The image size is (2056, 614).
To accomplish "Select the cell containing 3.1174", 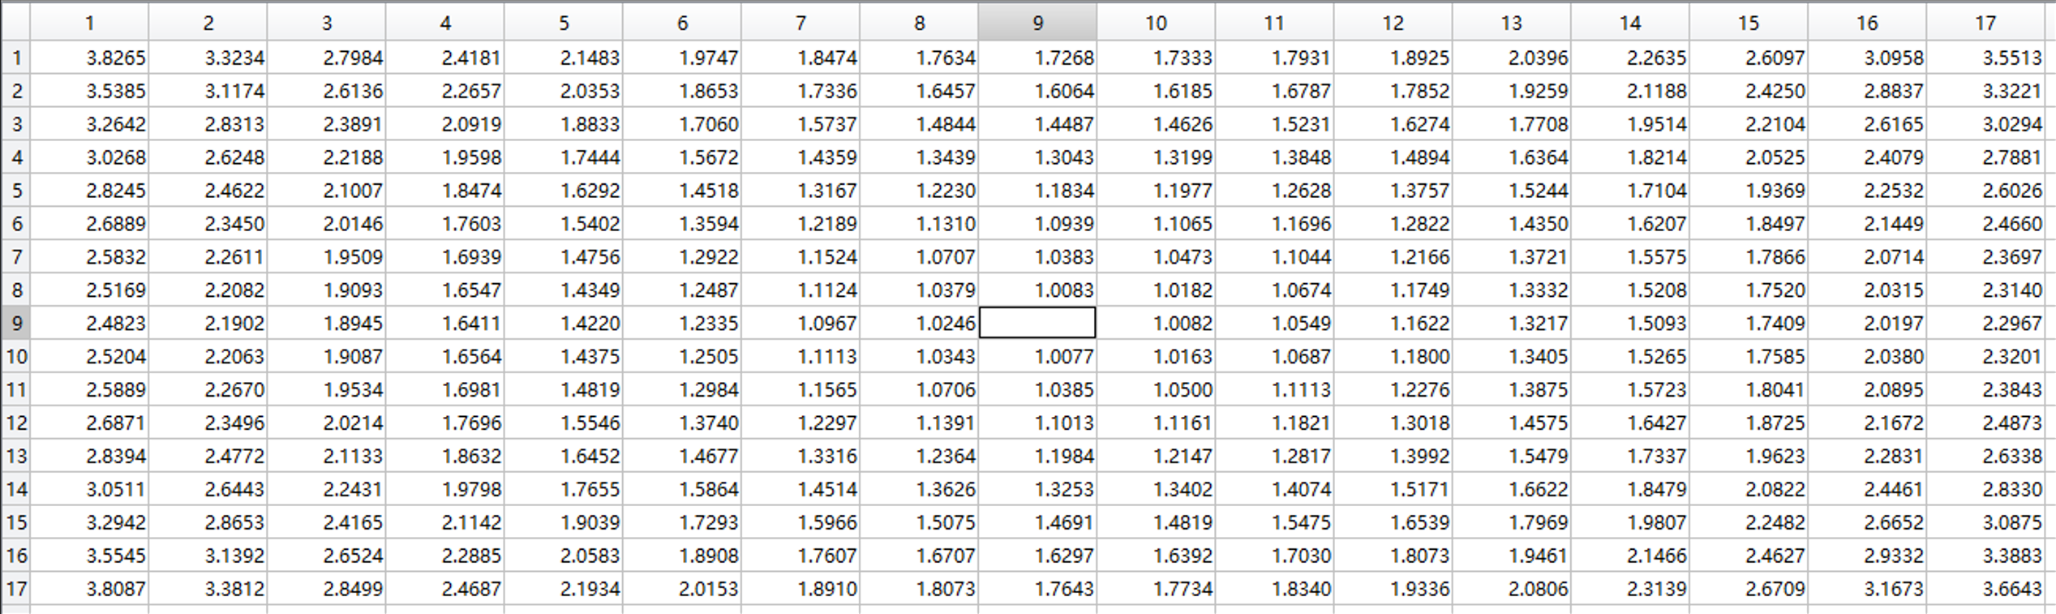I will pyautogui.click(x=208, y=91).
